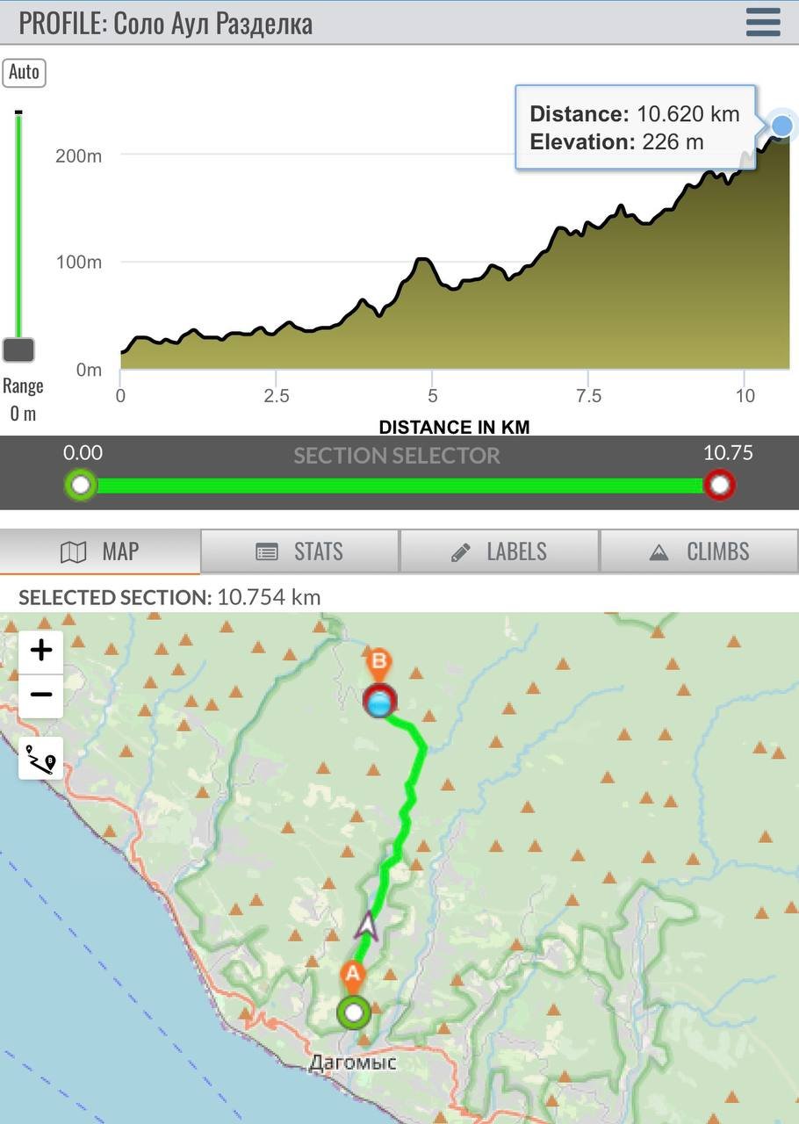This screenshot has height=1124, width=799.
Task: Click the blue point on elevation chart
Action: point(781,126)
